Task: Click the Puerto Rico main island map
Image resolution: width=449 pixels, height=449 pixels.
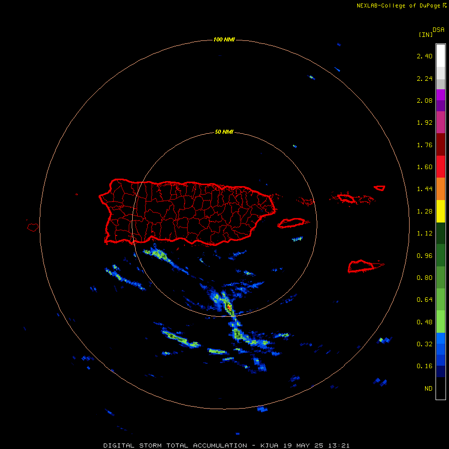Action: [x=188, y=212]
